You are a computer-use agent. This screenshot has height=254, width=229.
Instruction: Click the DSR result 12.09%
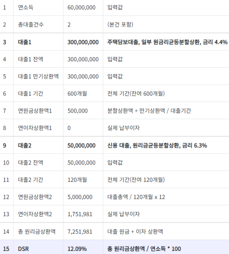point(77,249)
